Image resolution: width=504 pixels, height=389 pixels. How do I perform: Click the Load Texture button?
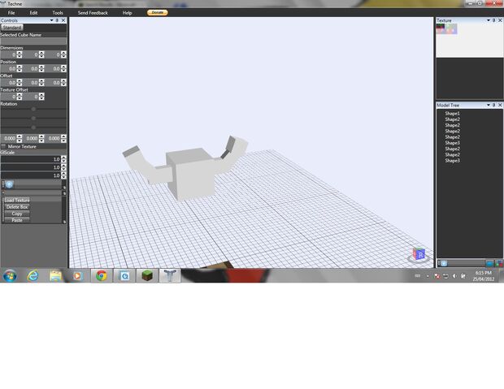(x=17, y=200)
